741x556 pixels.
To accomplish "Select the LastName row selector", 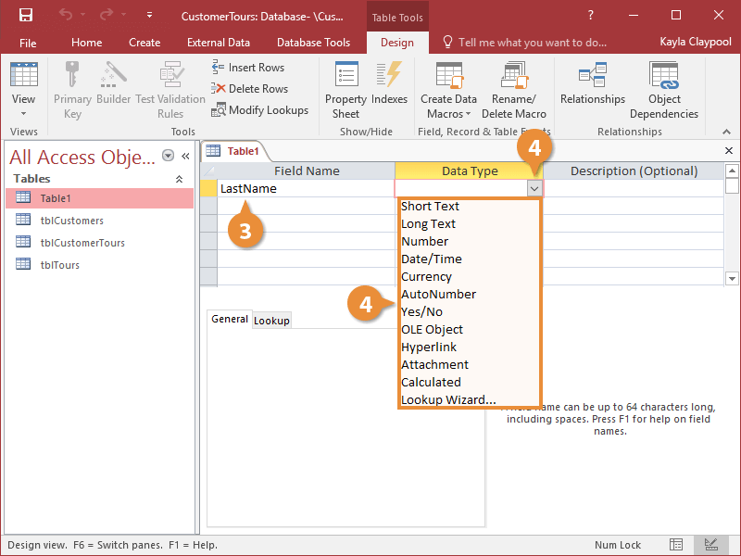I will point(208,189).
